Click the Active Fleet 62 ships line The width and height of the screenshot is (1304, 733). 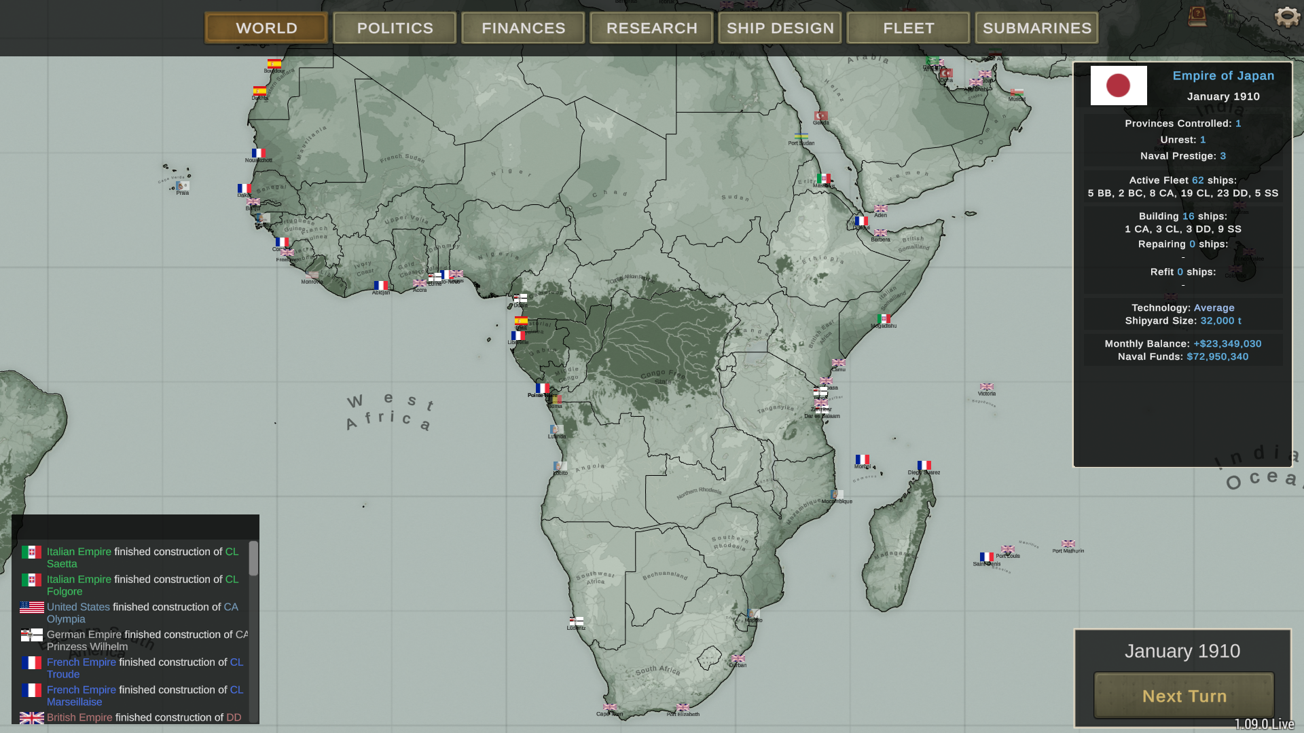point(1182,181)
